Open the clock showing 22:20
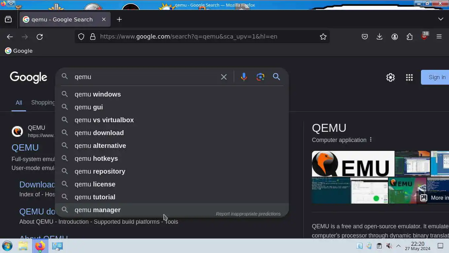This screenshot has height=253, width=449. [x=418, y=246]
